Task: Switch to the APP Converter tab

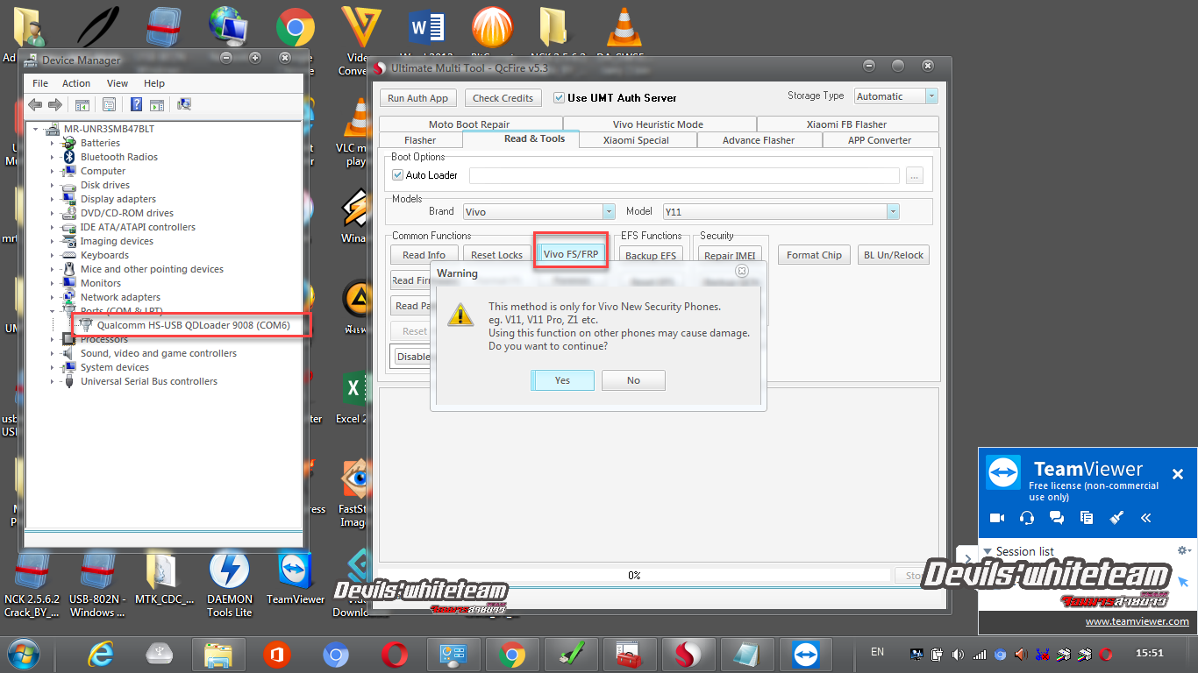Action: point(880,140)
